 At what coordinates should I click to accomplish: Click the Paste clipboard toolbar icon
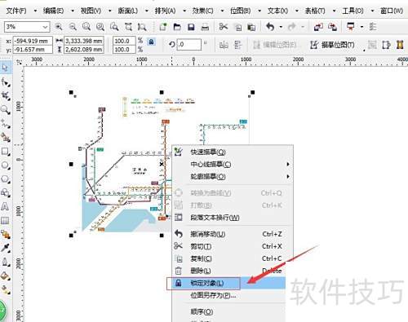pos(251,27)
